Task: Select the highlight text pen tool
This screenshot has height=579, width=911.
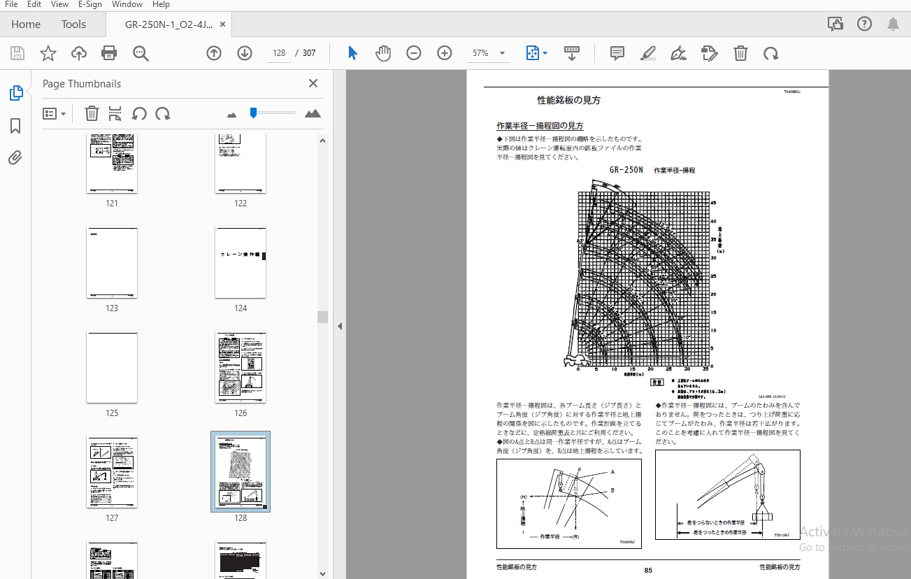Action: coord(647,53)
